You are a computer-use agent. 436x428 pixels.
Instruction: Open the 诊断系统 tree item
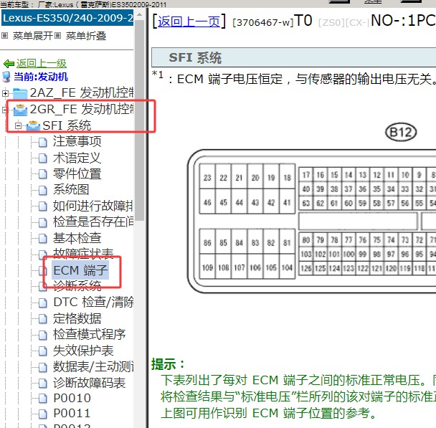click(x=77, y=285)
